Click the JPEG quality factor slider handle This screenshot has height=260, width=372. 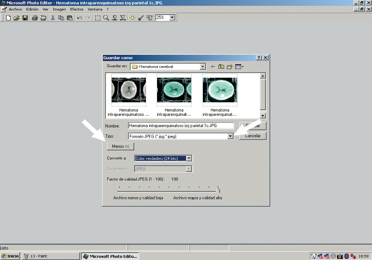tap(218, 190)
